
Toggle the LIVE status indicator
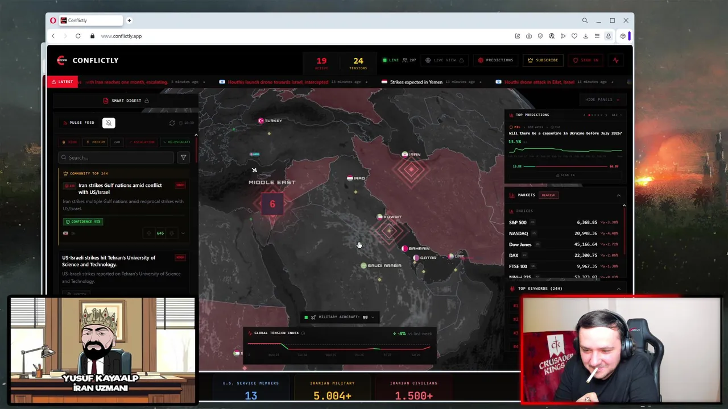click(x=391, y=60)
